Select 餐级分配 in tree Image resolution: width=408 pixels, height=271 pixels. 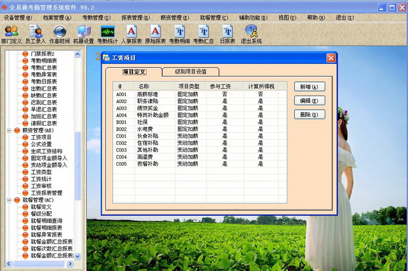coord(41,214)
